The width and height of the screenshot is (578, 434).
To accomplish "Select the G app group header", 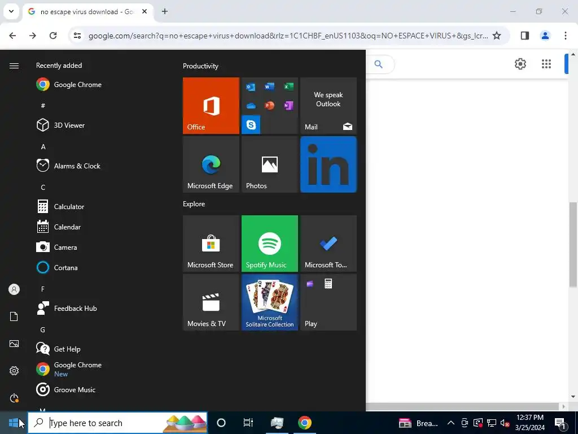I will pyautogui.click(x=43, y=330).
